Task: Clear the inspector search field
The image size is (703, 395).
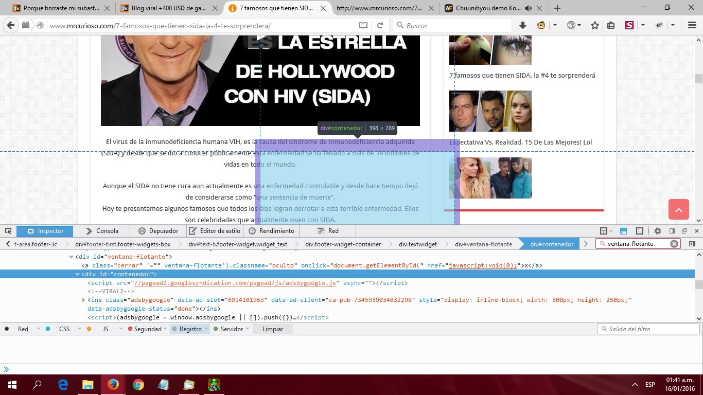Action: click(x=674, y=244)
